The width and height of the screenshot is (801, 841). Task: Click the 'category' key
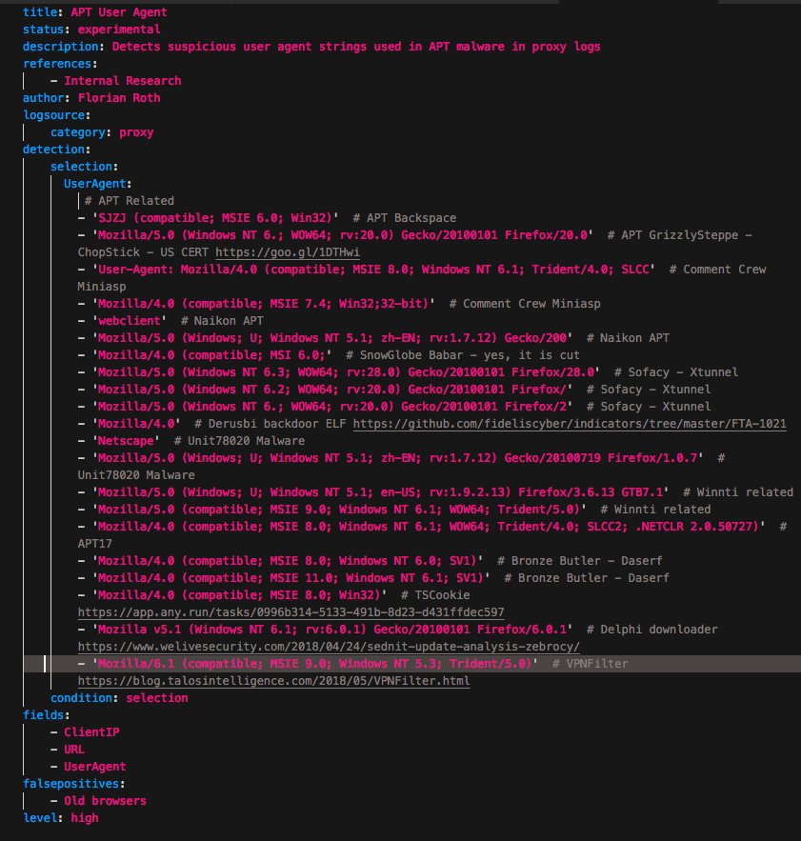[78, 132]
